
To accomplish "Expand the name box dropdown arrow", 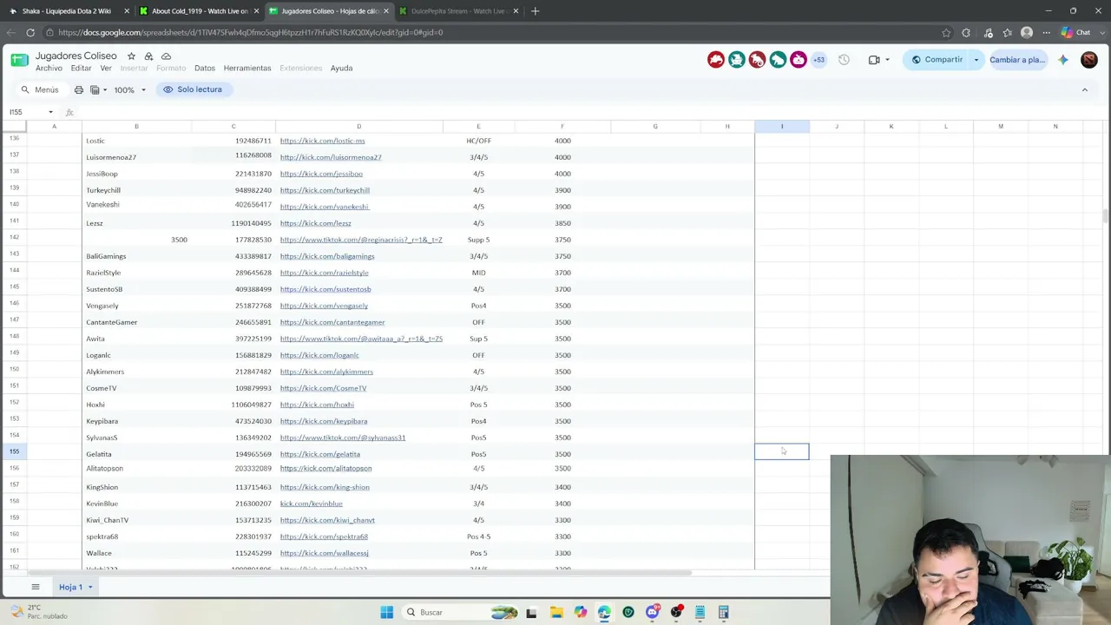I will tap(50, 112).
